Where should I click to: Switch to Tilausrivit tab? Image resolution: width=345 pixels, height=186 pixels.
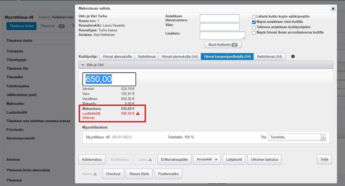click(x=48, y=26)
